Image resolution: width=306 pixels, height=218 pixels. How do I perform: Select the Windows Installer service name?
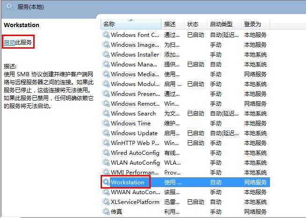click(x=135, y=54)
